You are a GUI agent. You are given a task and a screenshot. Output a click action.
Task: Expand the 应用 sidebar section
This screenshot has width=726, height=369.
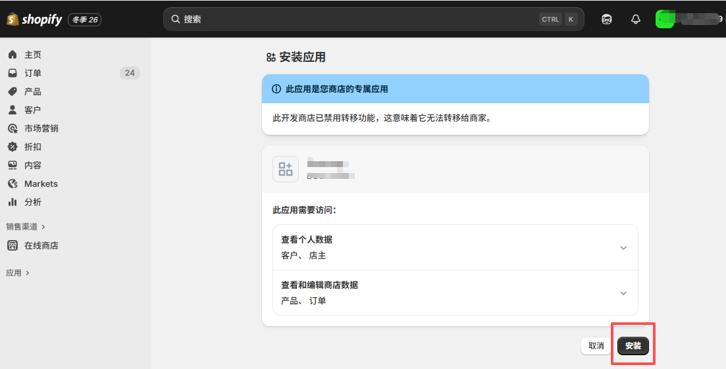18,272
